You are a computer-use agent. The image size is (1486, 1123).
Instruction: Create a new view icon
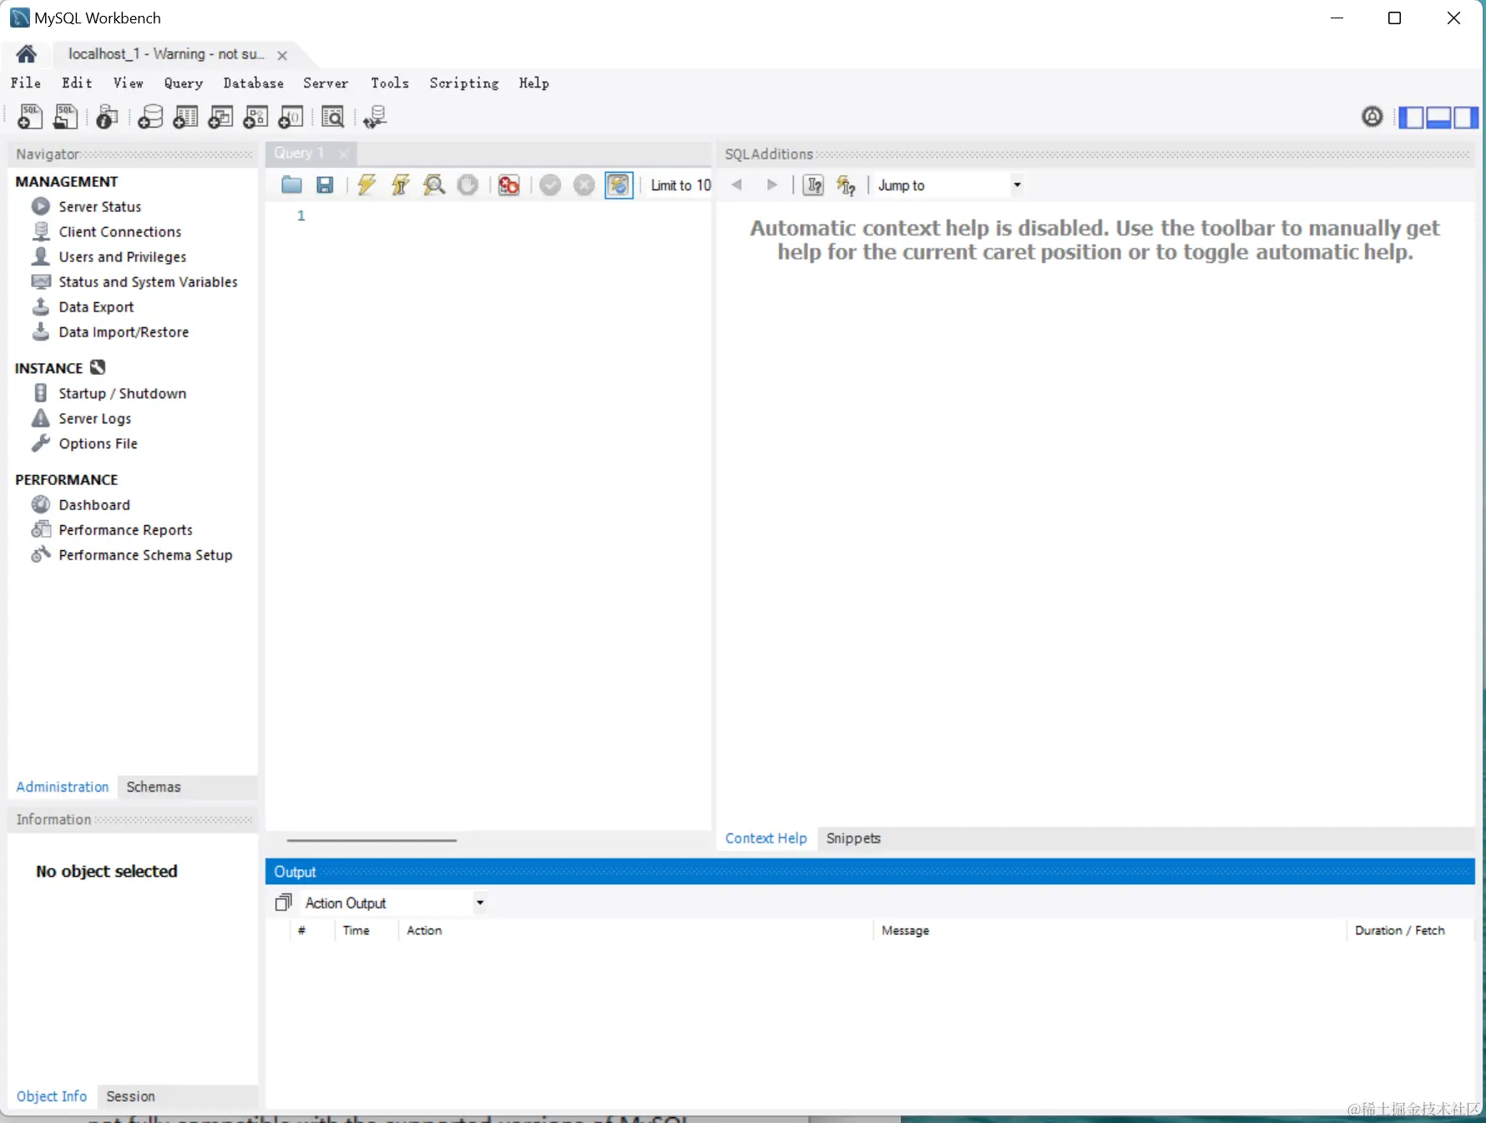click(x=220, y=117)
